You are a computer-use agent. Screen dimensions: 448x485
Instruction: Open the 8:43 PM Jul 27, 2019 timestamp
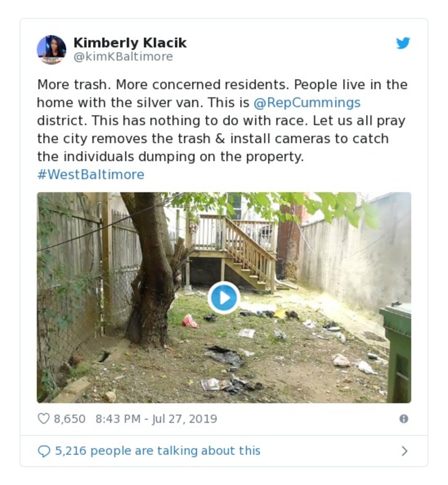point(156,419)
